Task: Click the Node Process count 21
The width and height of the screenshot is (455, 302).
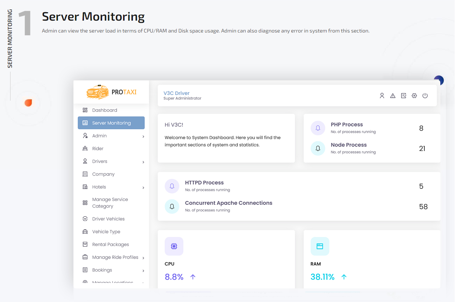Action: pyautogui.click(x=422, y=149)
